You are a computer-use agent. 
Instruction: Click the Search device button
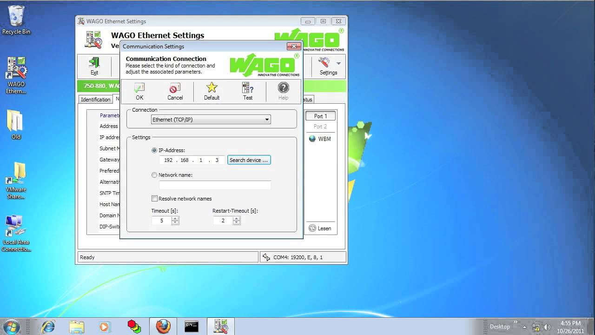pyautogui.click(x=249, y=160)
